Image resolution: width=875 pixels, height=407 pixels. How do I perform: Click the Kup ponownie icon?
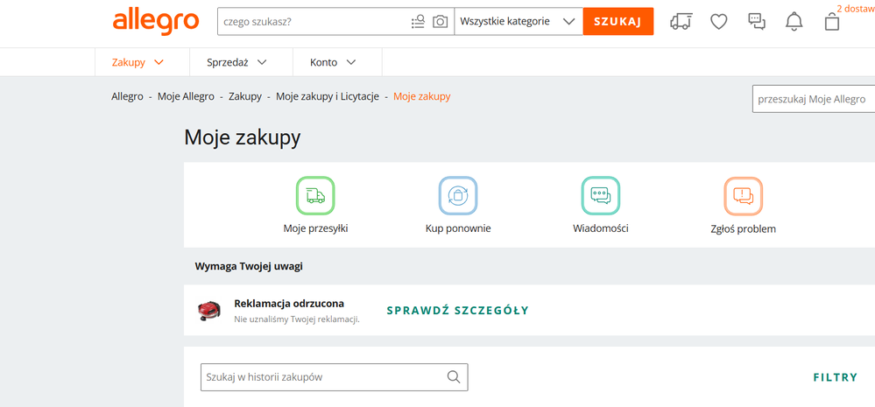click(x=458, y=195)
